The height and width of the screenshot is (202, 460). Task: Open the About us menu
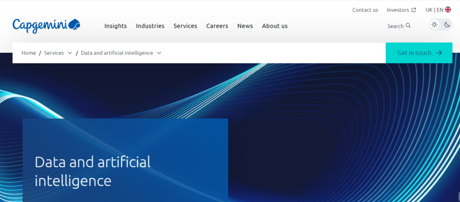275,26
